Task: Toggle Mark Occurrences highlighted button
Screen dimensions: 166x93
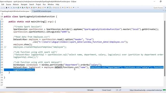Action: (50, 7)
